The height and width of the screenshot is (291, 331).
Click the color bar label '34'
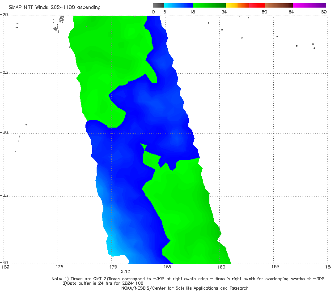(224, 12)
